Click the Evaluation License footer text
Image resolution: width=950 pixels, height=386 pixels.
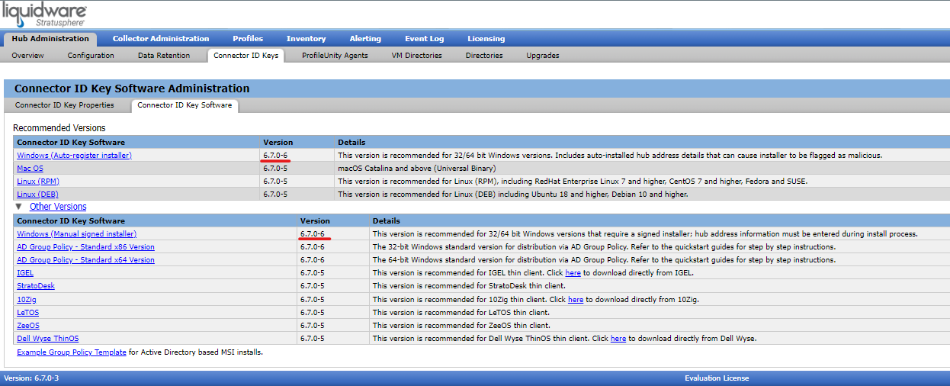(x=717, y=378)
